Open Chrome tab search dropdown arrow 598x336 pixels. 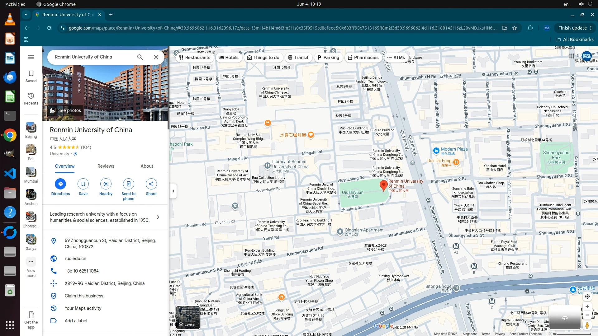click(26, 15)
